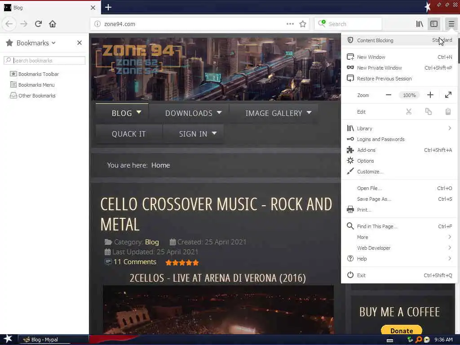460x345 pixels.
Task: Open a new tab with plus button
Action: tap(108, 7)
